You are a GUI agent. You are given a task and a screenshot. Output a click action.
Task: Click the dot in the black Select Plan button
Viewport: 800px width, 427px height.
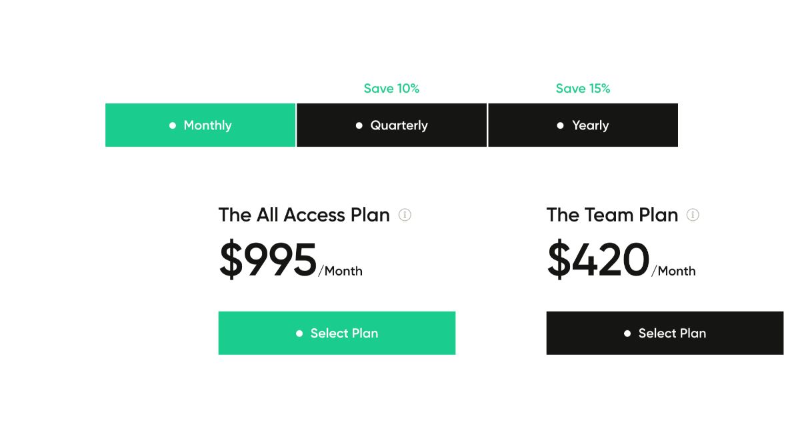627,333
